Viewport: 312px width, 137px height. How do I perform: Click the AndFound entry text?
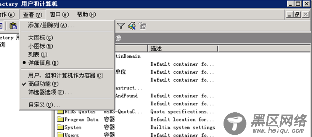127,96
